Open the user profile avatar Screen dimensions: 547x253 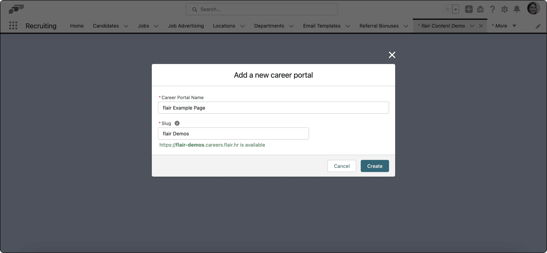point(533,8)
